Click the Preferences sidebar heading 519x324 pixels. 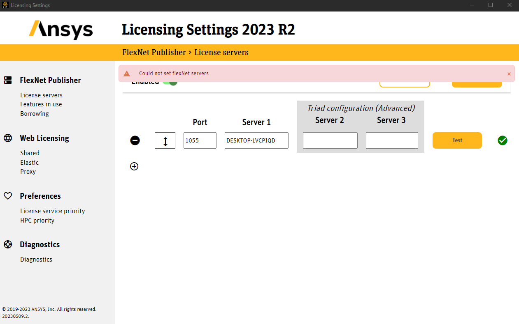40,196
